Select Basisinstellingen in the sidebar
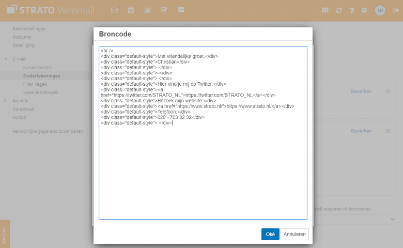 click(29, 28)
